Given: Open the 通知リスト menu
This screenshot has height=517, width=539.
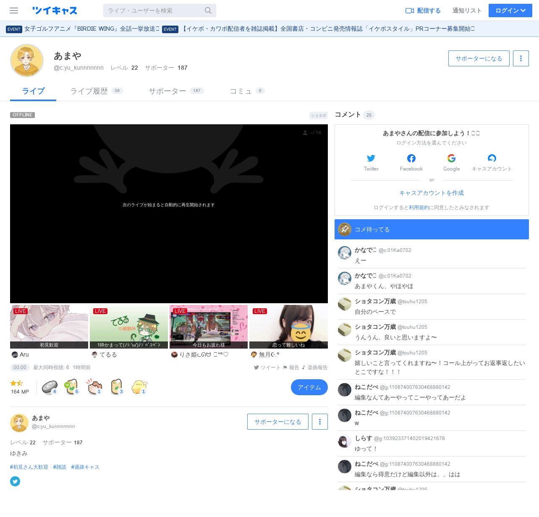Looking at the screenshot, I should pyautogui.click(x=467, y=10).
